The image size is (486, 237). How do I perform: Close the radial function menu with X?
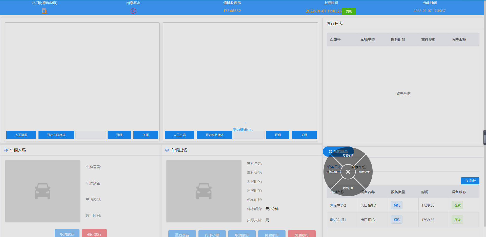[348, 172]
